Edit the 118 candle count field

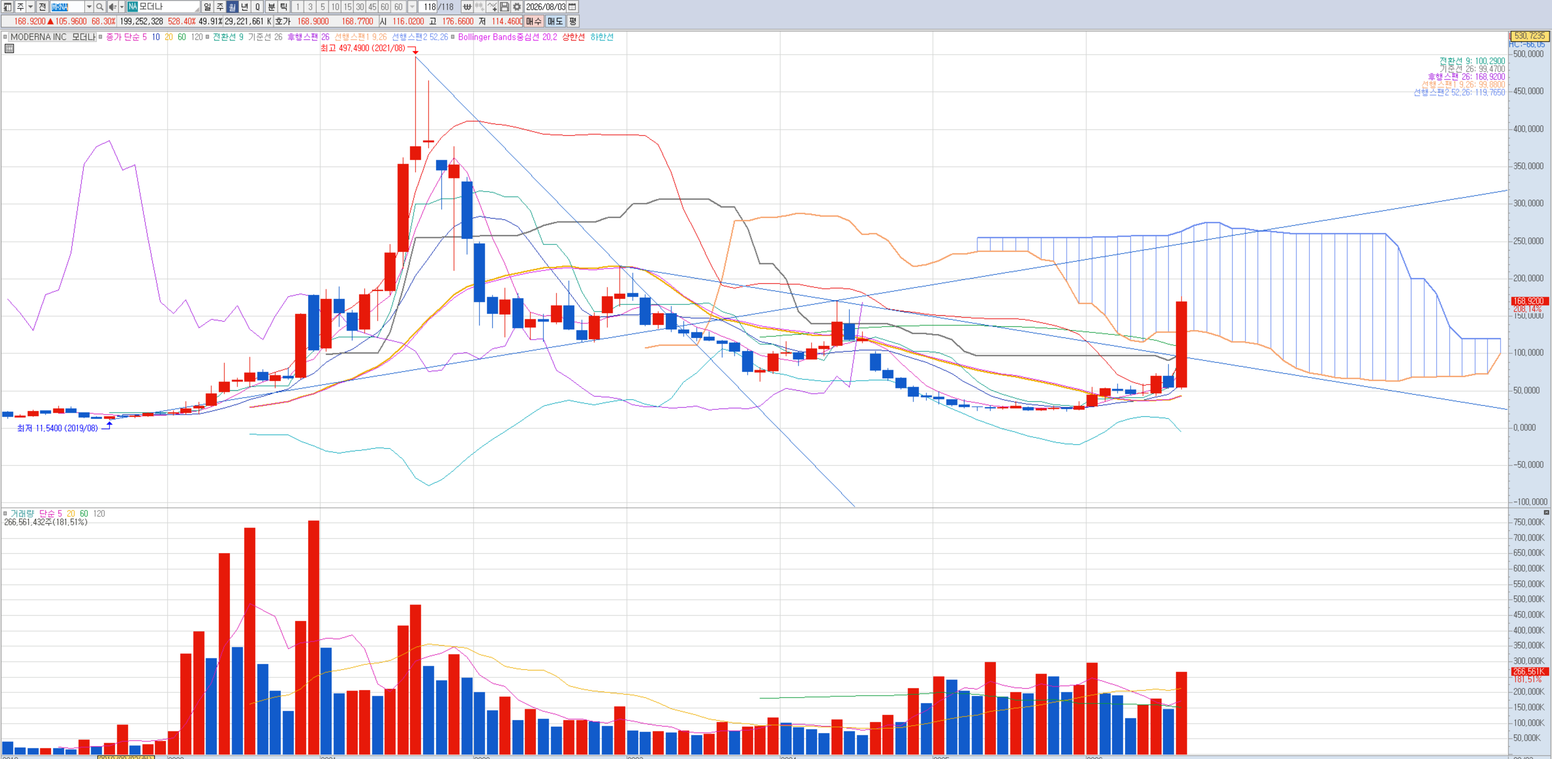428,7
